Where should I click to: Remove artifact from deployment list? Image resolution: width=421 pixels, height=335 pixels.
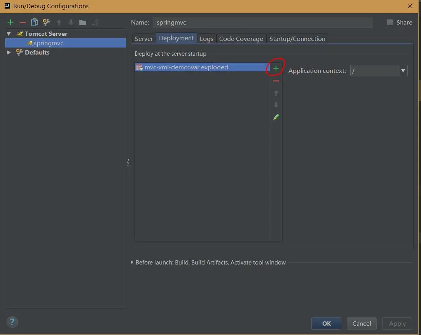276,81
